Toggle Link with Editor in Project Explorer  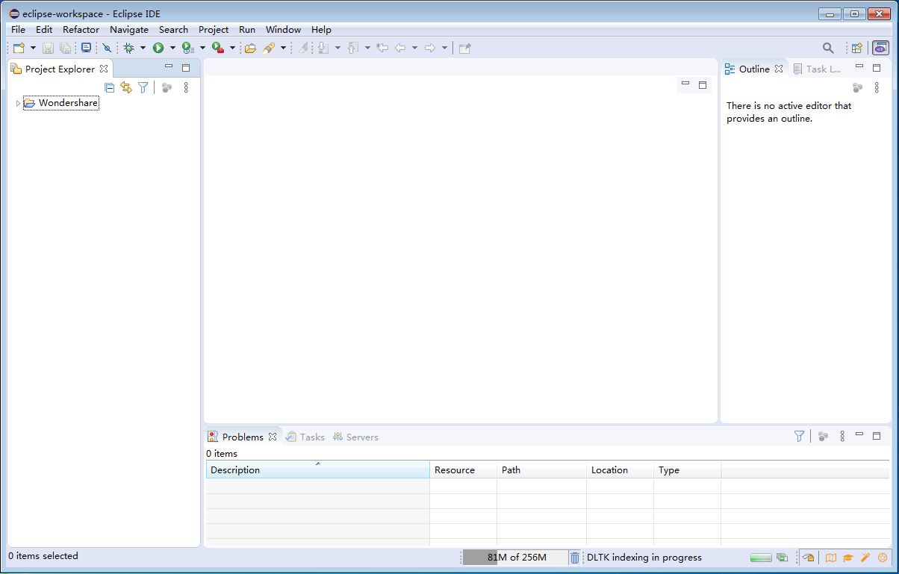126,87
